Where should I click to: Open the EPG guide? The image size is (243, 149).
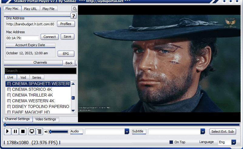click(x=66, y=54)
